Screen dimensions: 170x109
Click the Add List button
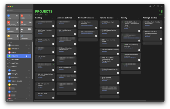10,100
